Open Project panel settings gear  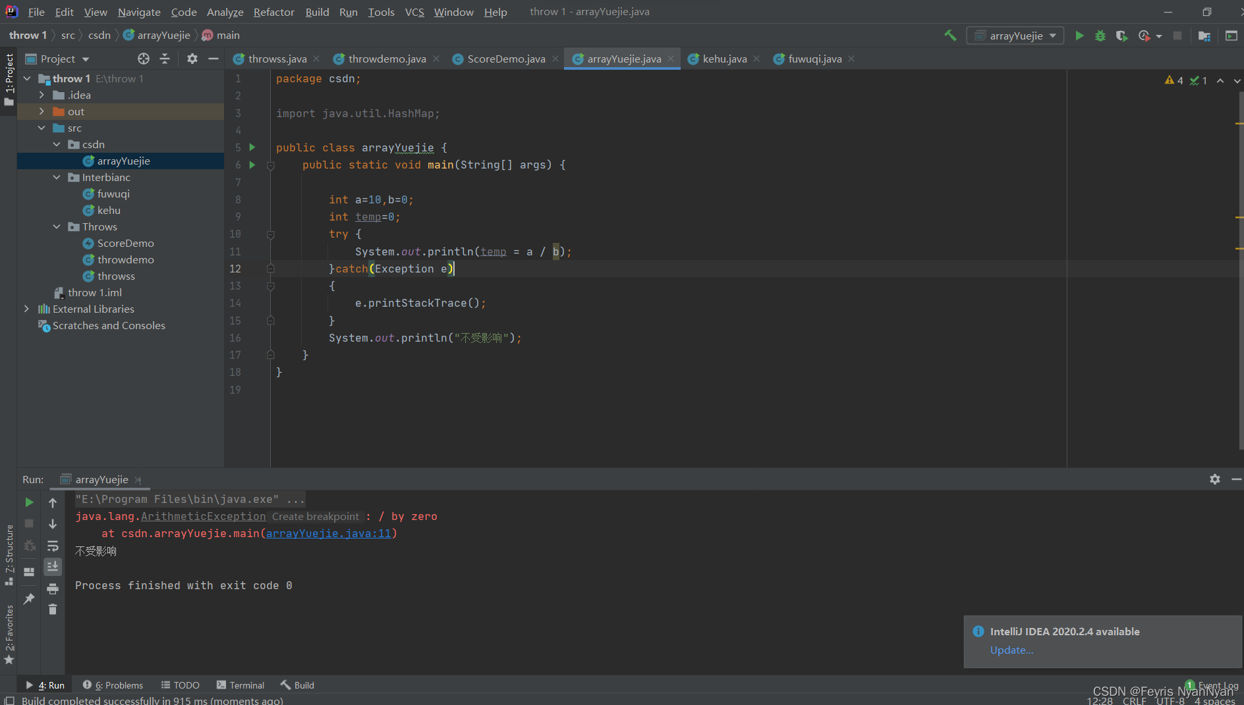[x=192, y=59]
